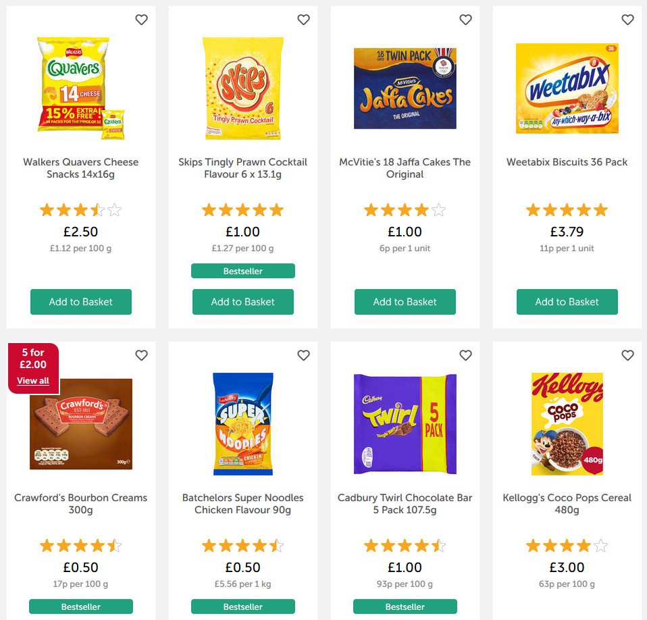
Task: Add Crawford's Bourbon Creams to wishlist
Action: coord(141,355)
